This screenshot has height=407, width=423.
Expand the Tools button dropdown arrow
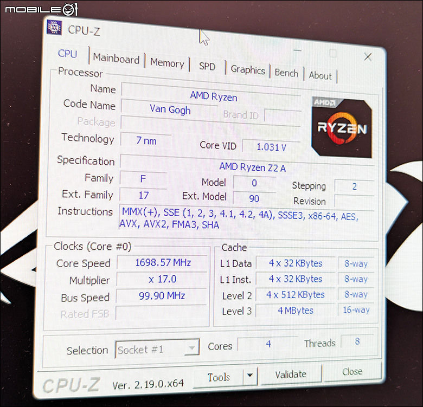tap(250, 375)
